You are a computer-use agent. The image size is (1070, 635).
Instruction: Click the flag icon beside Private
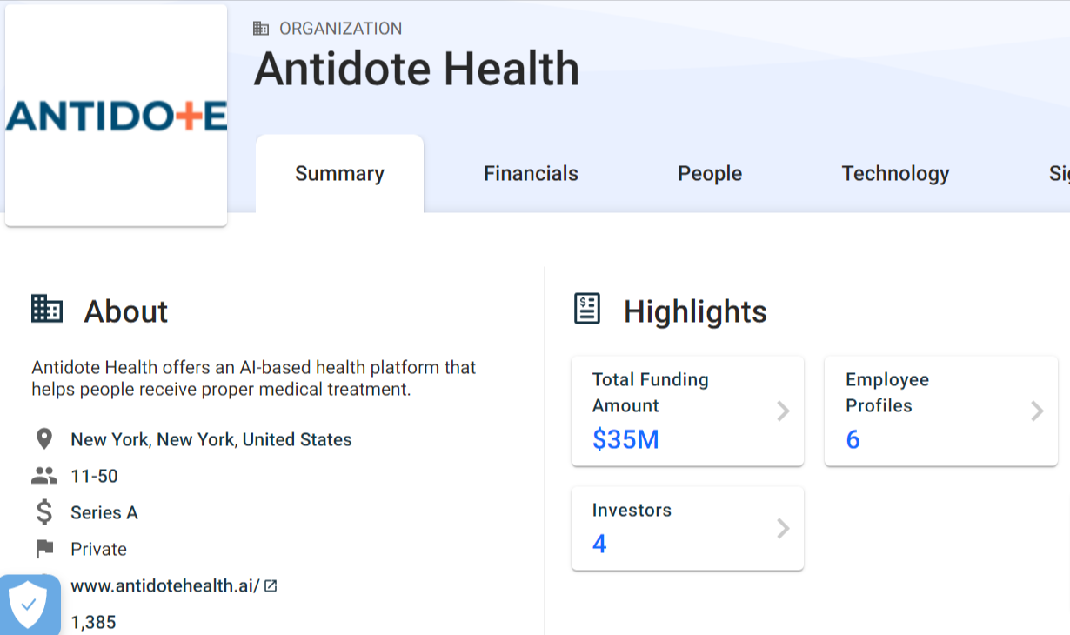click(x=43, y=549)
